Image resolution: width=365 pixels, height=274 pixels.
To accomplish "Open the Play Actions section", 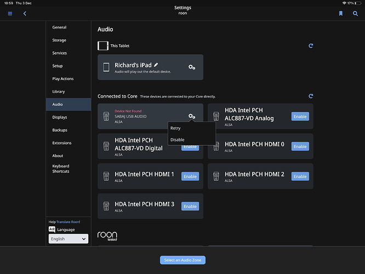I will click(x=69, y=79).
